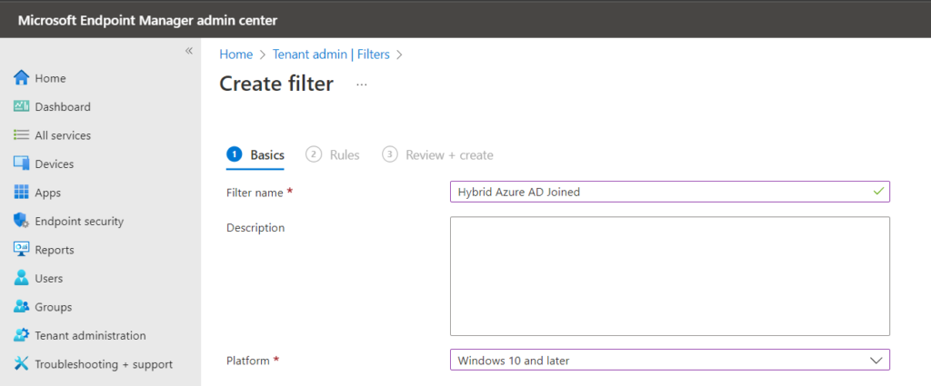Open Tenant admin | Filters breadcrumb link
The width and height of the screenshot is (931, 386).
coord(331,54)
